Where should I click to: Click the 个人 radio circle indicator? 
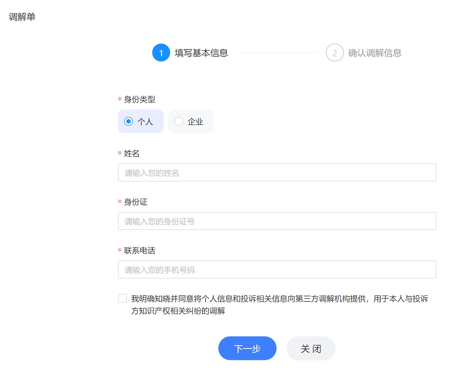(x=128, y=121)
